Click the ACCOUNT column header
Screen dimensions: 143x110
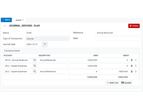click(x=8, y=55)
